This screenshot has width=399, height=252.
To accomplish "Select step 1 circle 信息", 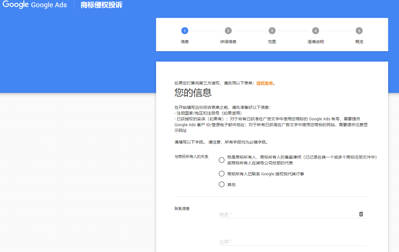I will [x=185, y=31].
